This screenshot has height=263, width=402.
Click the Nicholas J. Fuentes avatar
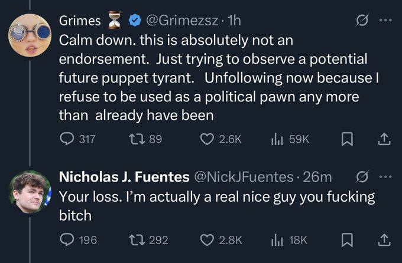click(x=29, y=191)
